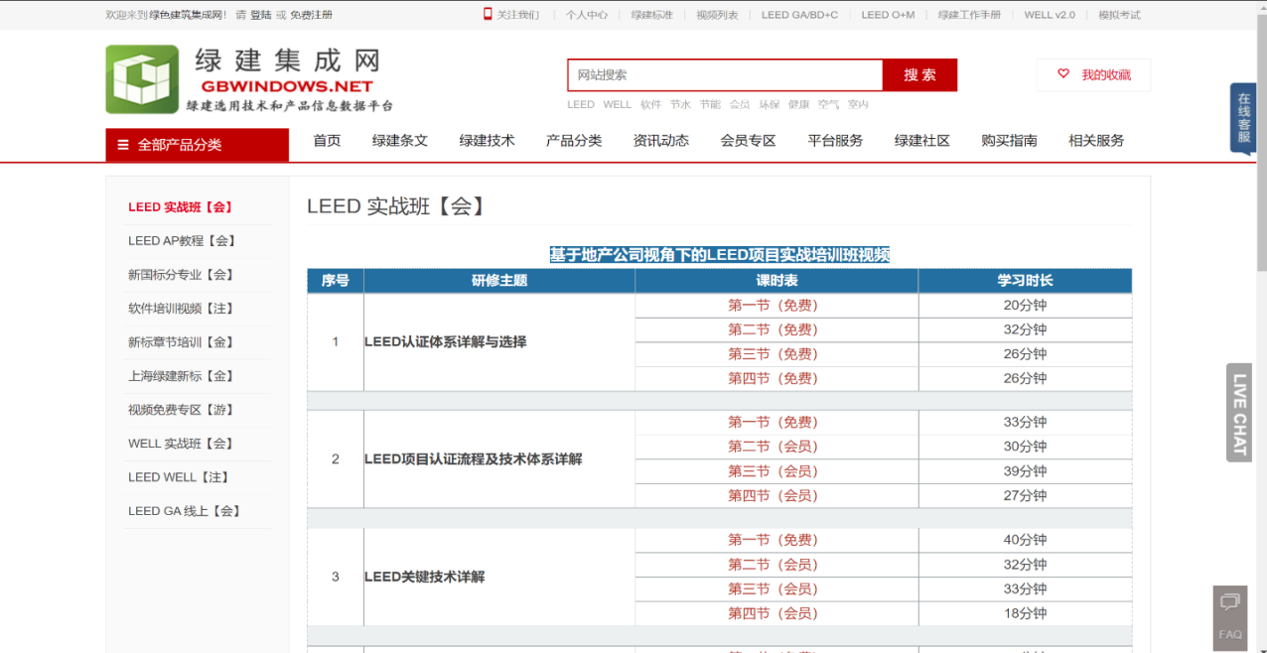Select 首页 in the navigation bar
1267x653 pixels.
pyautogui.click(x=326, y=141)
